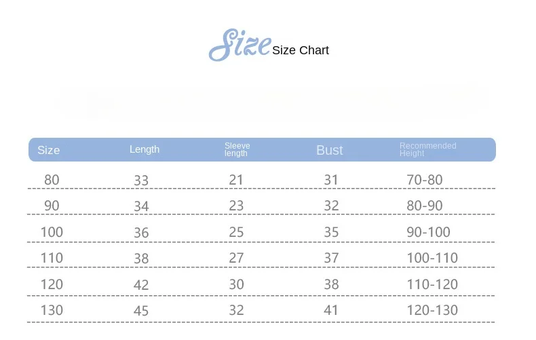Select the size 130 row label
Viewport: 536px width, 340px height.
[x=52, y=310]
